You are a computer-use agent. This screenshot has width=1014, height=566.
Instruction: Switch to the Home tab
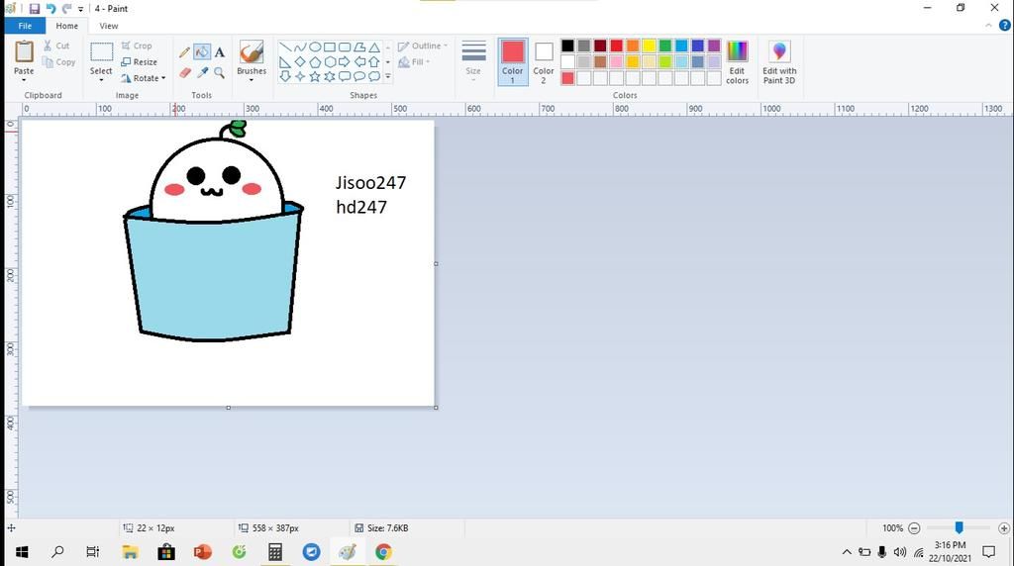coord(66,26)
